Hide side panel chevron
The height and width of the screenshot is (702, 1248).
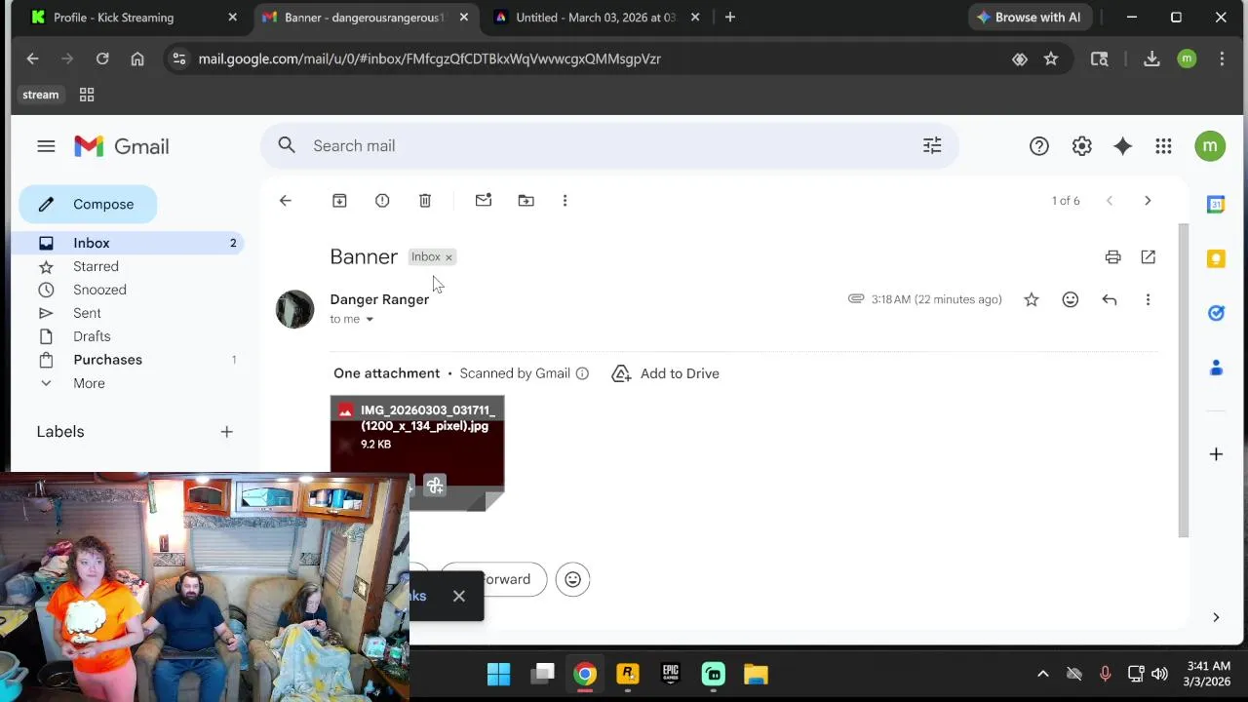(1216, 617)
